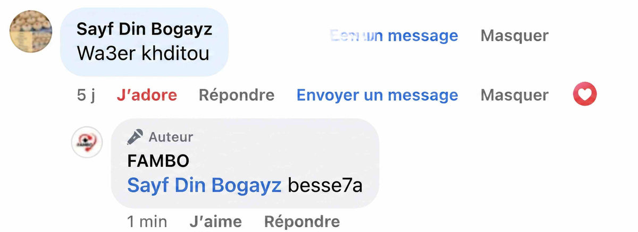
Task: Like FAMBO's reply with J'aime
Action: (215, 221)
